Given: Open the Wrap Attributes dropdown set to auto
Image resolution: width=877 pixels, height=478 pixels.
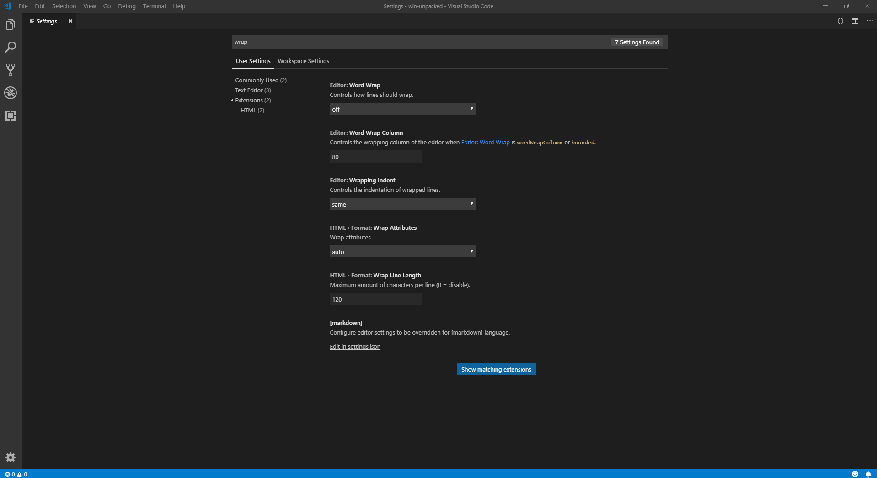Looking at the screenshot, I should (x=403, y=251).
